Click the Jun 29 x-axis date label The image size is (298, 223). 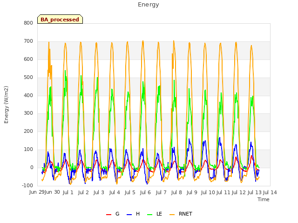coord(37,192)
